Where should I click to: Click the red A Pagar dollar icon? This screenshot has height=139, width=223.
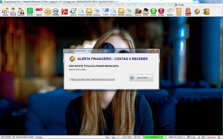(161, 12)
